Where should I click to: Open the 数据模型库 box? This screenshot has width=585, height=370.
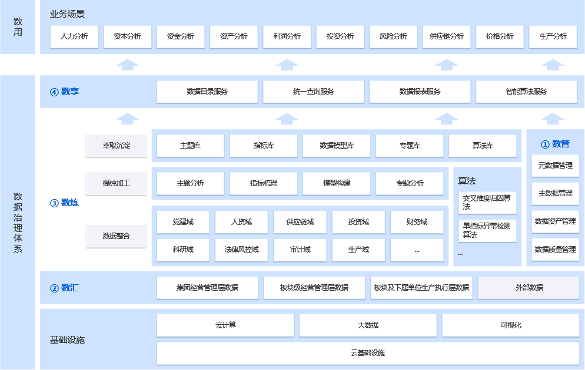337,146
